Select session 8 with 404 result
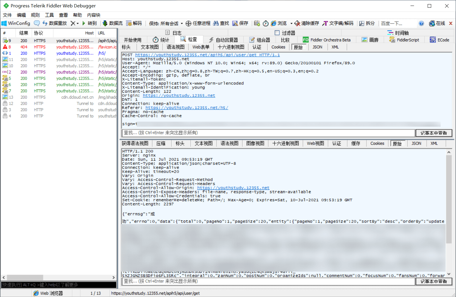This screenshot has height=297, width=456. pyautogui.click(x=59, y=47)
